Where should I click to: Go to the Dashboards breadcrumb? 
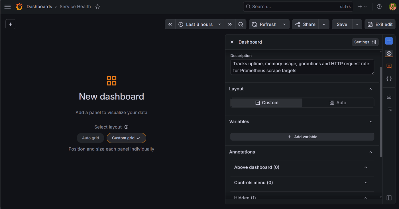coord(39,7)
